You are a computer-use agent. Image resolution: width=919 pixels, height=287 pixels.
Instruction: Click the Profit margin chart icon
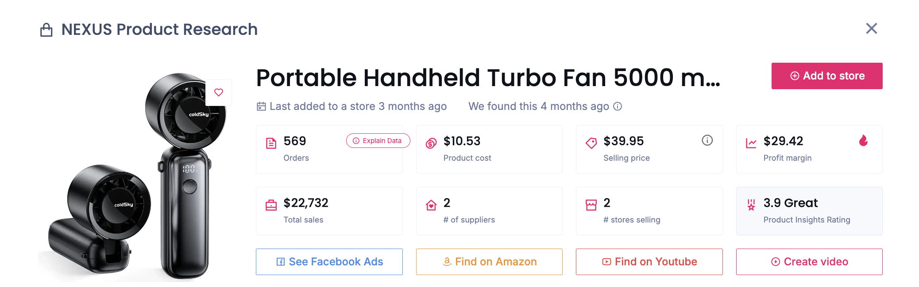coord(751,143)
